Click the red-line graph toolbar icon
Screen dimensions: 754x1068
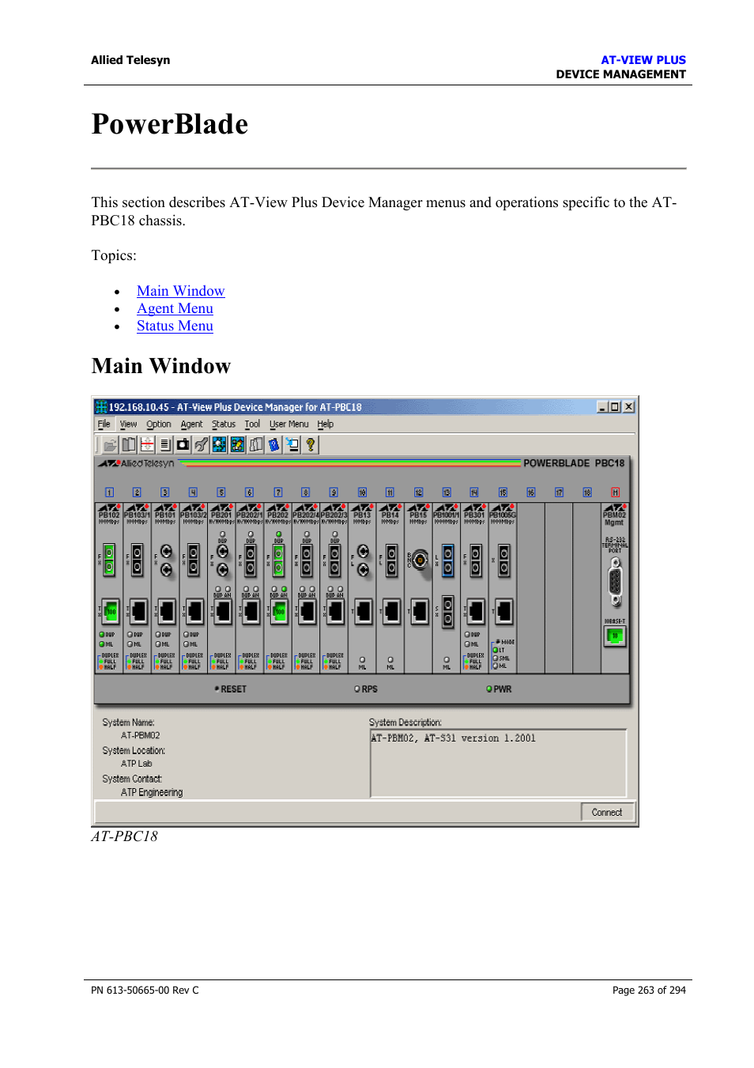click(x=147, y=445)
